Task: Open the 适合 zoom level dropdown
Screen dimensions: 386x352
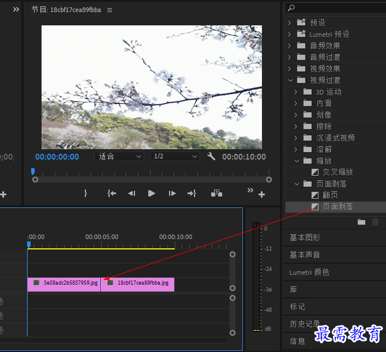Action: click(x=119, y=156)
